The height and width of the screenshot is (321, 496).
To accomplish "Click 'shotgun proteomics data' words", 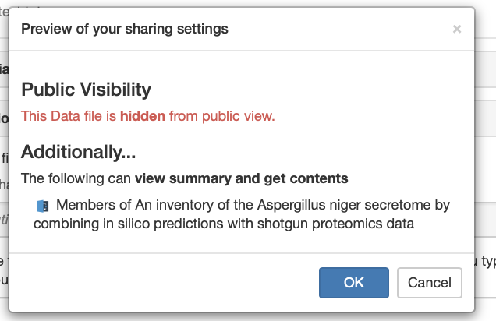I will 335,224.
